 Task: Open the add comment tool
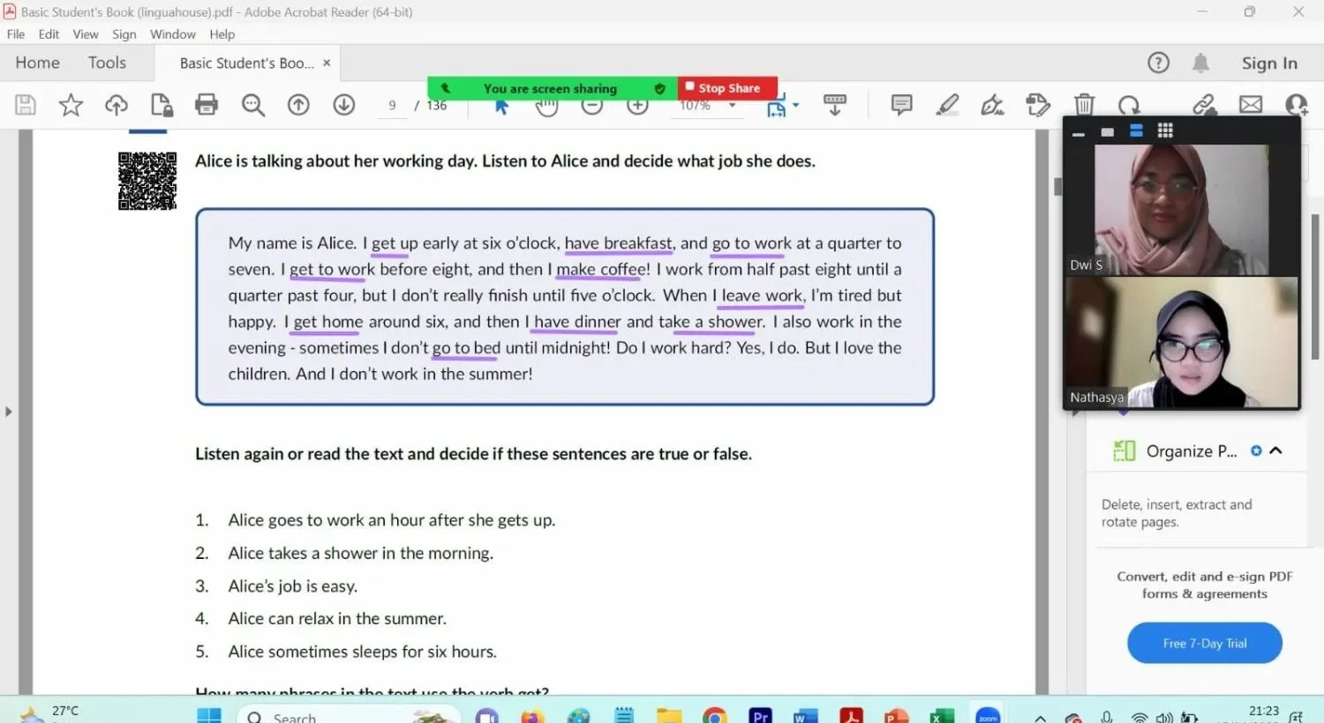coord(901,105)
